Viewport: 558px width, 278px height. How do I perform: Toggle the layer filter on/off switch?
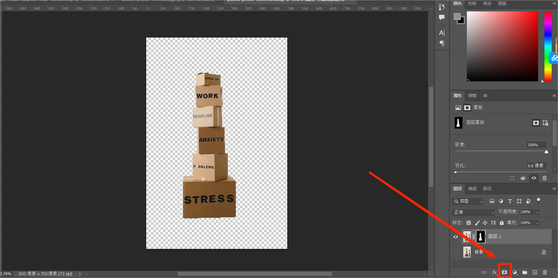(538, 201)
